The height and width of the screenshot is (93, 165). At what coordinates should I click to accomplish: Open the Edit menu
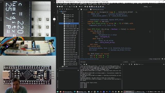tap(61, 4)
